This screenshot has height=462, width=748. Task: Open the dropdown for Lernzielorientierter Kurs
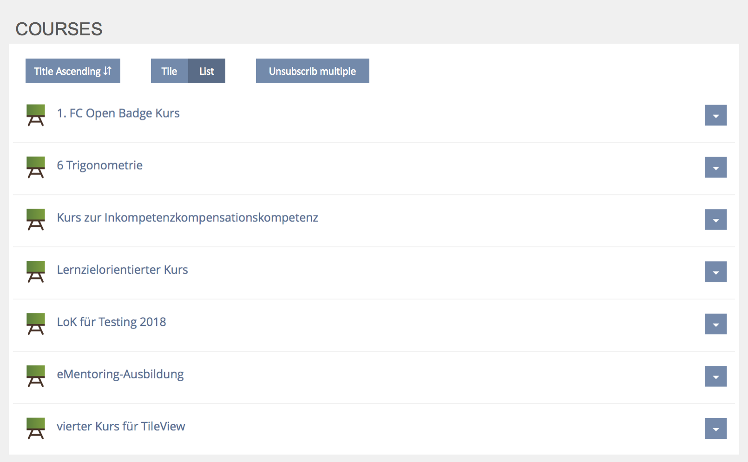[x=715, y=272]
